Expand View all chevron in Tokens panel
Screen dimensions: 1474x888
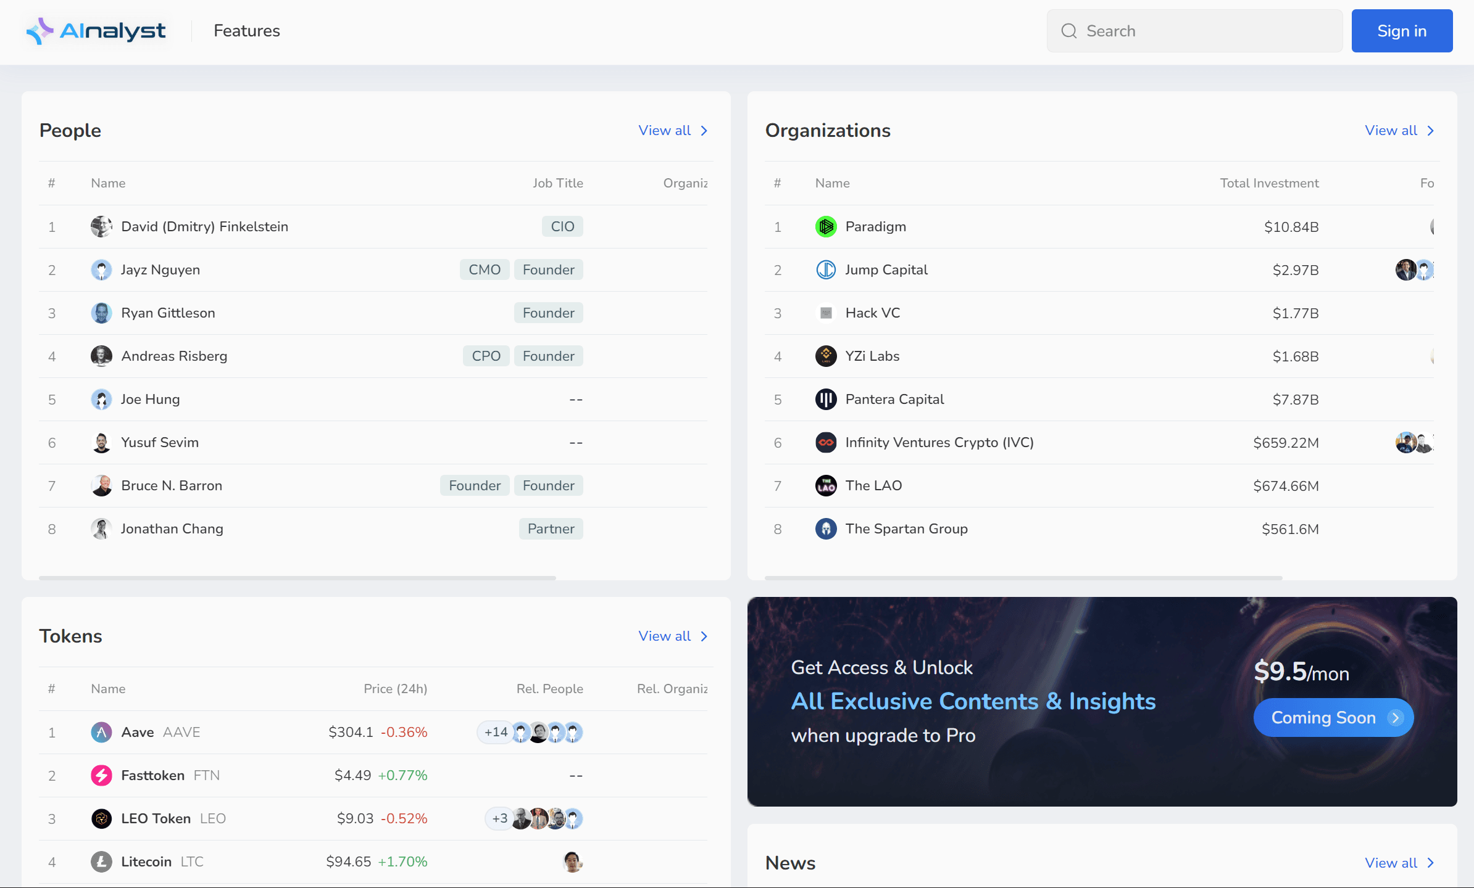click(x=704, y=636)
